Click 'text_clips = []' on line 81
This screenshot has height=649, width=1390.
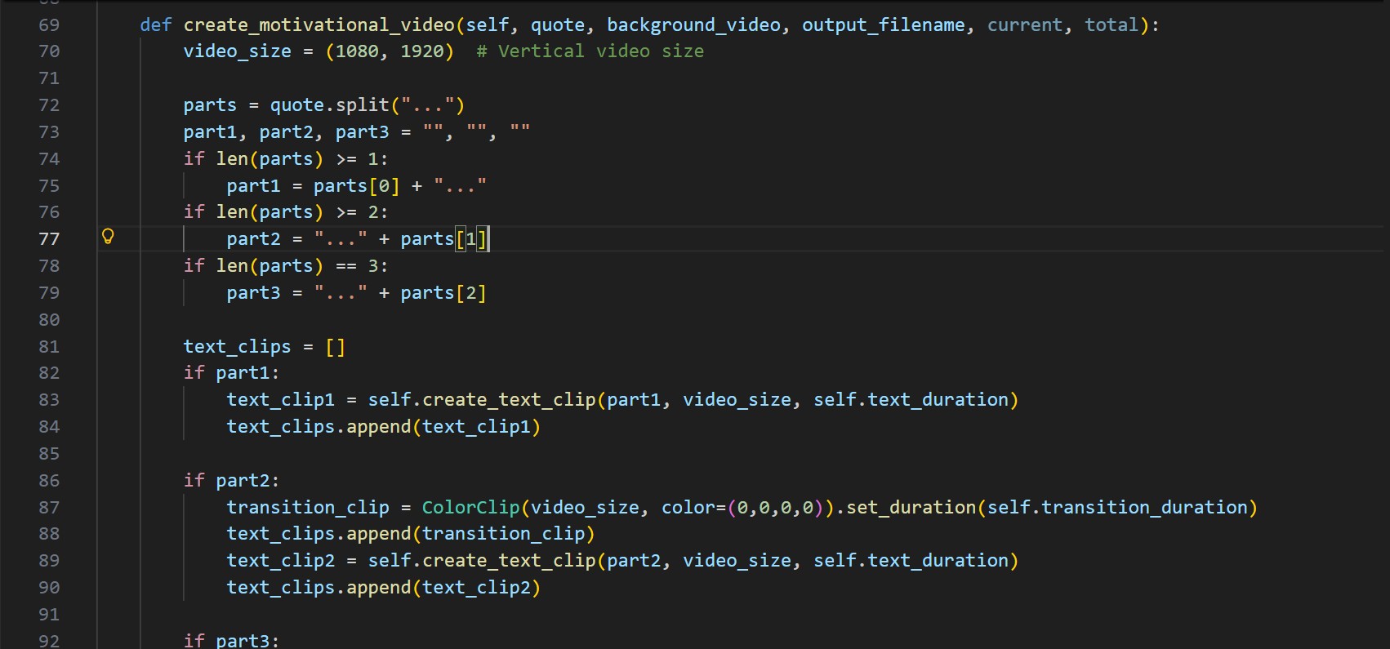coord(265,347)
